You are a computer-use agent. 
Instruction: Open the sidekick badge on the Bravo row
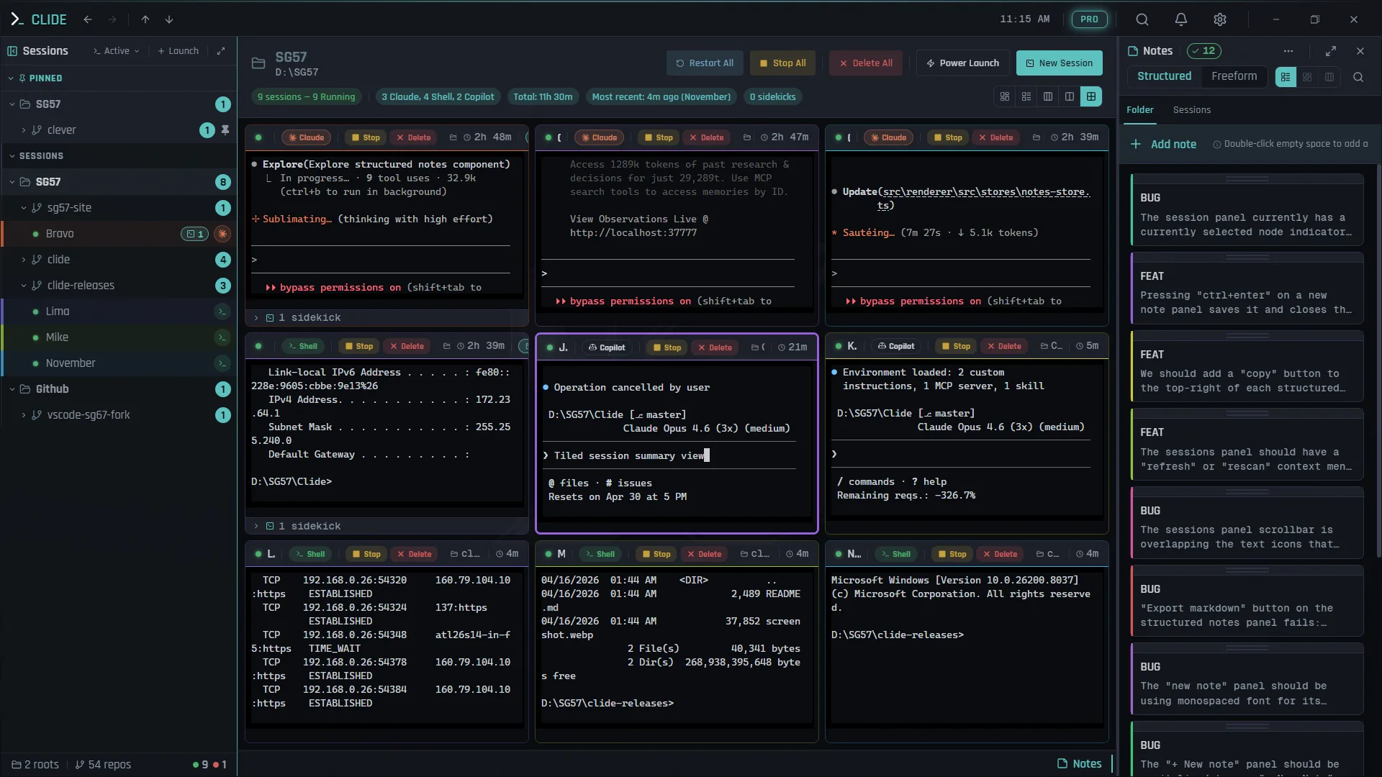pyautogui.click(x=194, y=234)
